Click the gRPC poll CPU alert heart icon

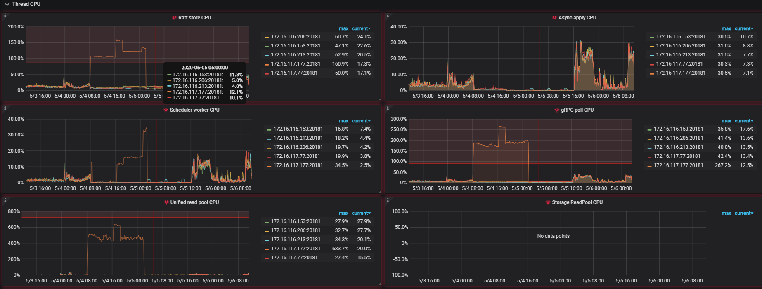(557, 110)
